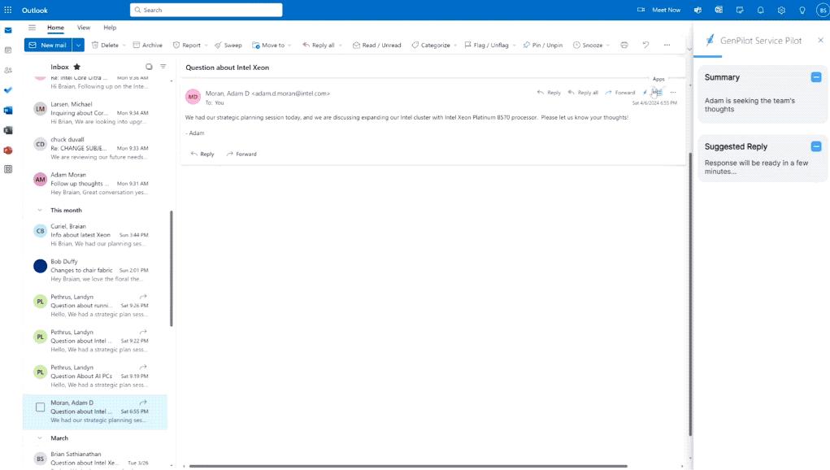
Task: Open the Reply all dropdown arrow
Action: click(340, 46)
